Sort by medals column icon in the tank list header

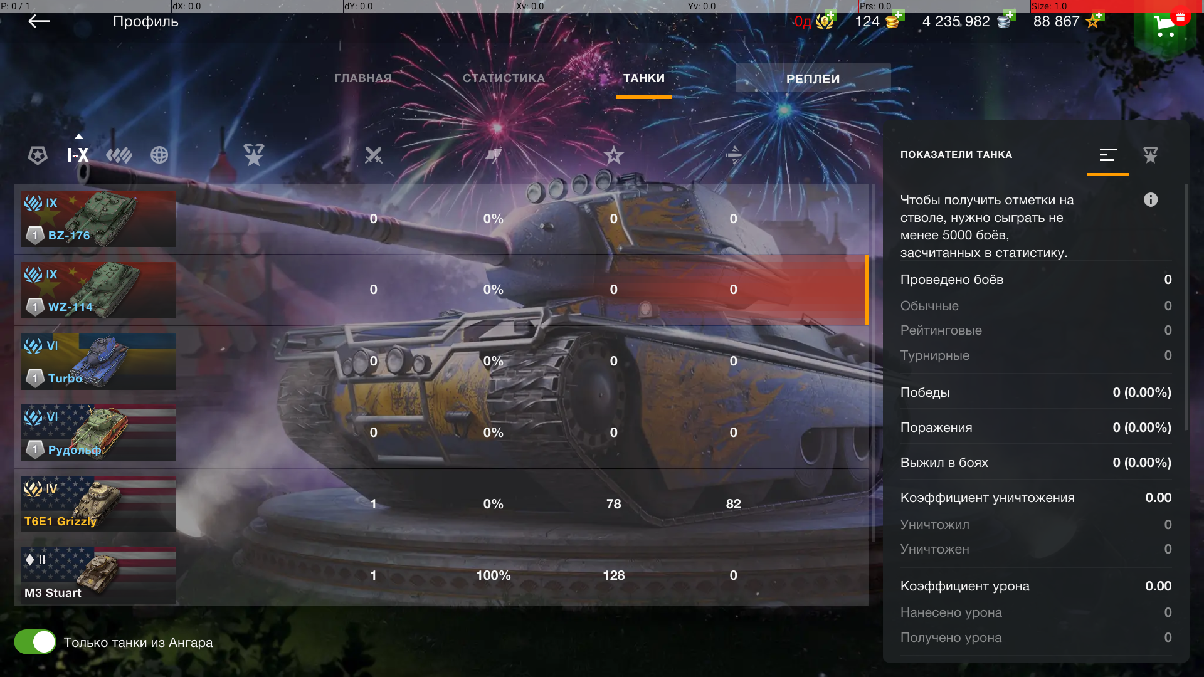click(254, 155)
